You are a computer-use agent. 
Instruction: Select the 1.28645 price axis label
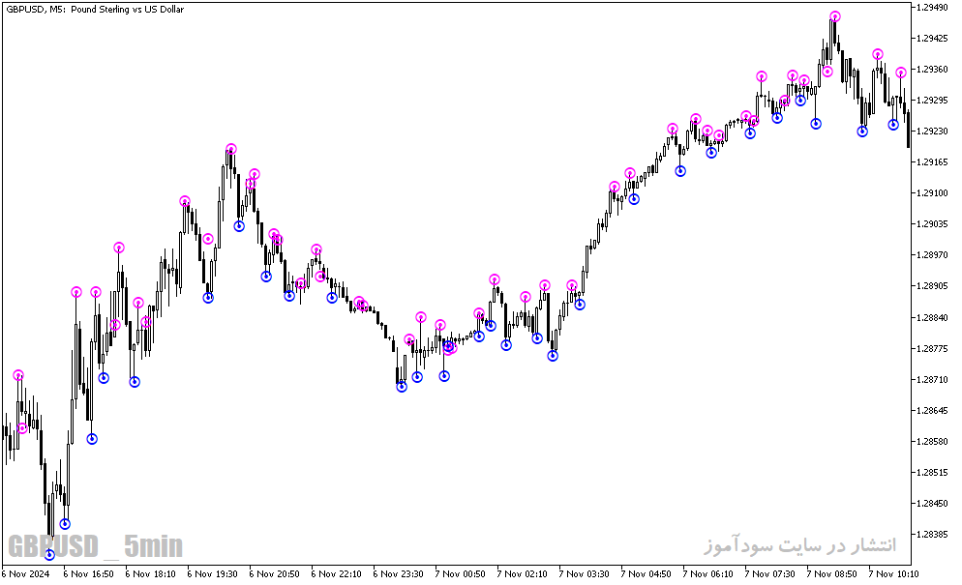(932, 410)
